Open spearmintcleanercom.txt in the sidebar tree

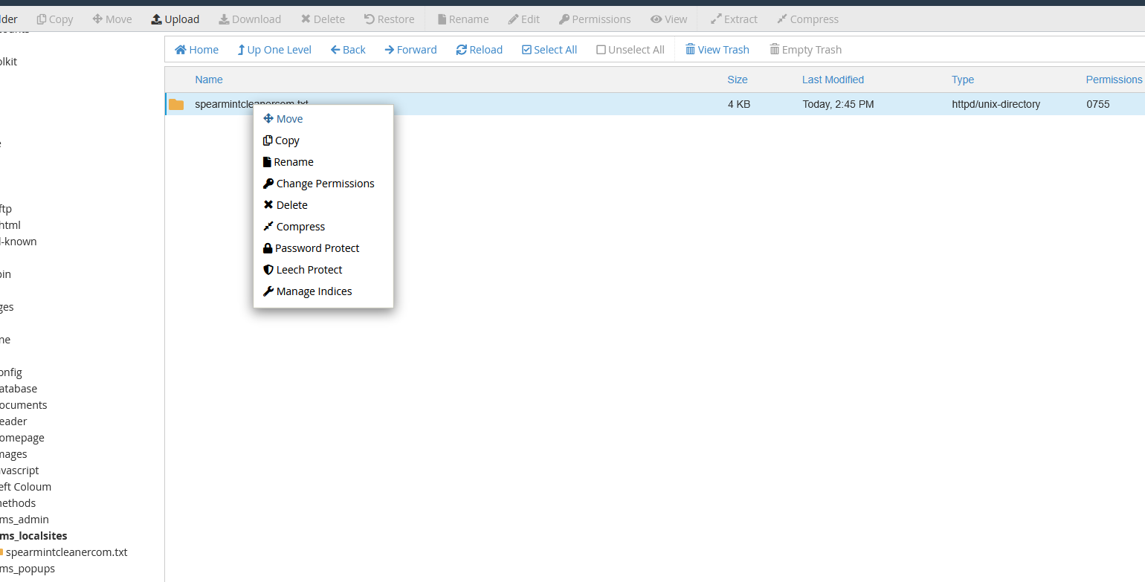pyautogui.click(x=66, y=552)
